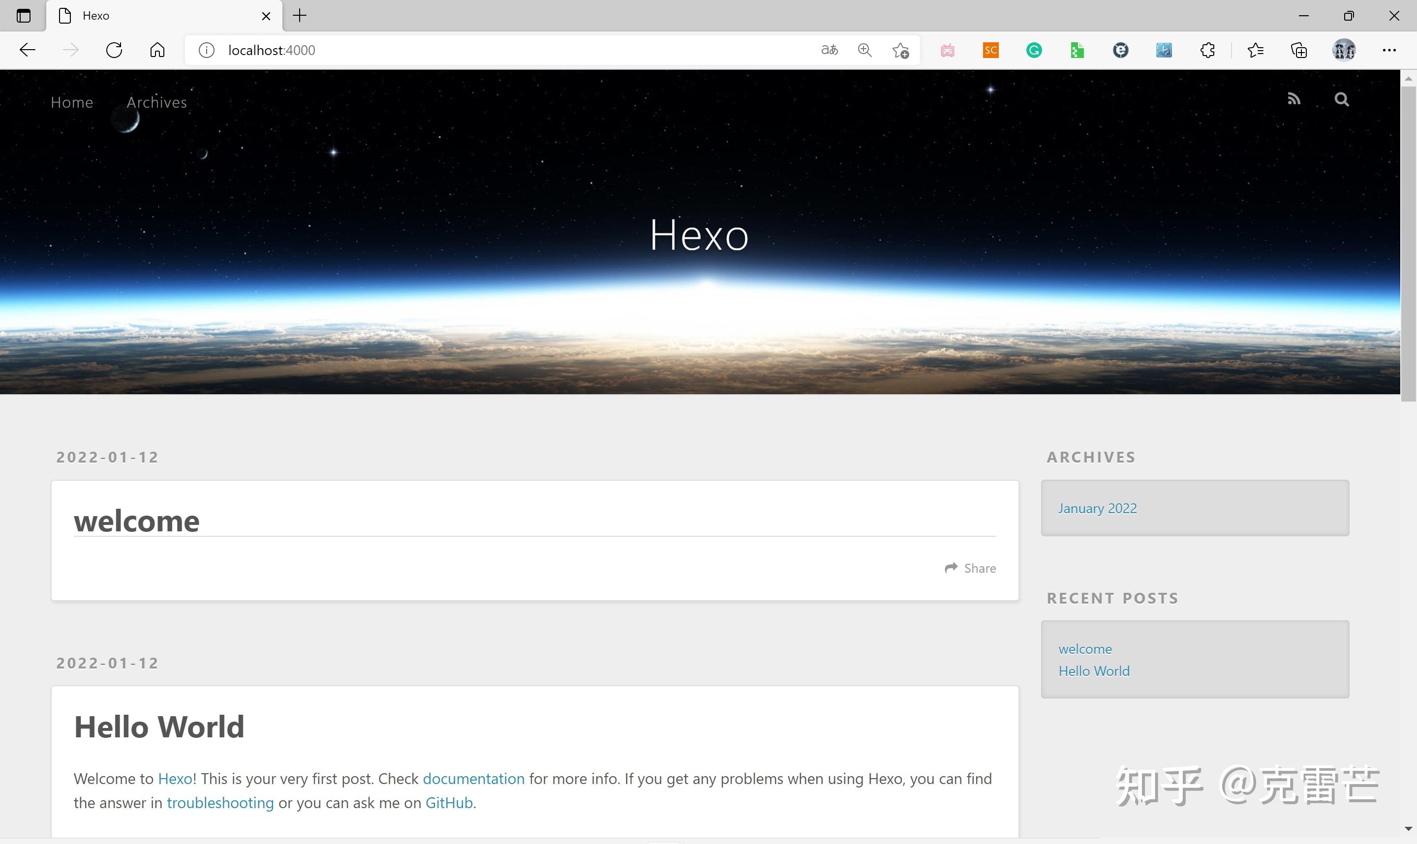This screenshot has height=844, width=1417.
Task: Open the RSS feed icon
Action: click(x=1294, y=98)
